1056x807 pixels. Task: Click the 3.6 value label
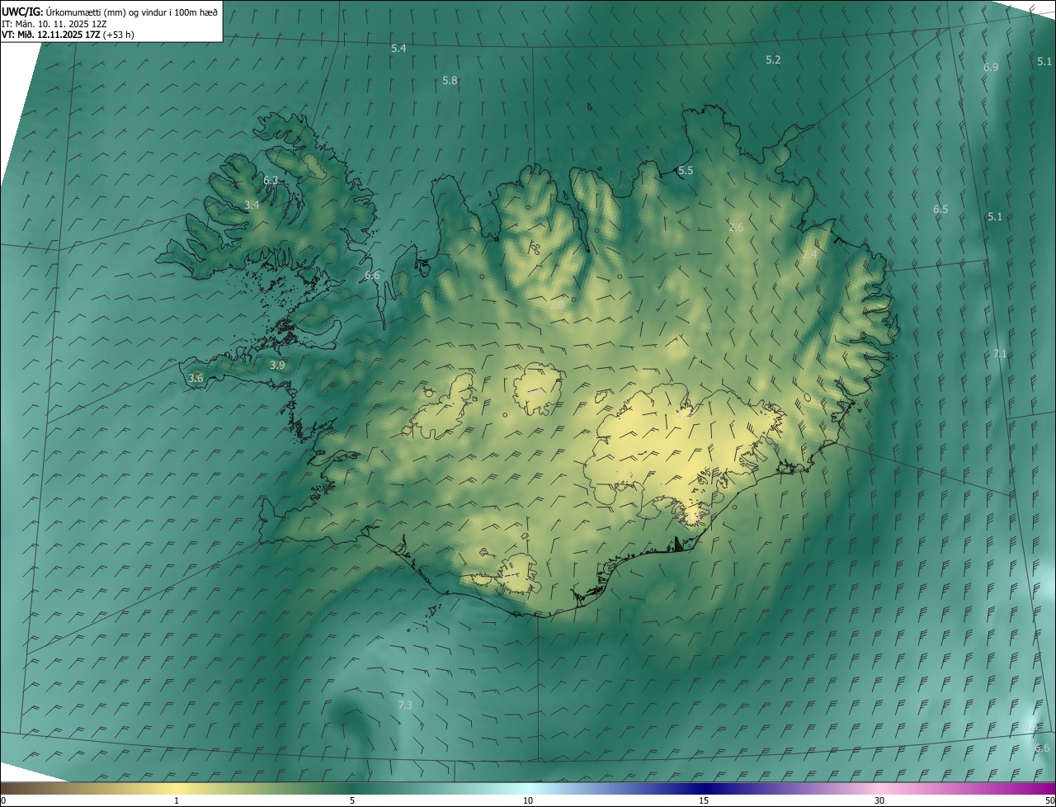(196, 378)
